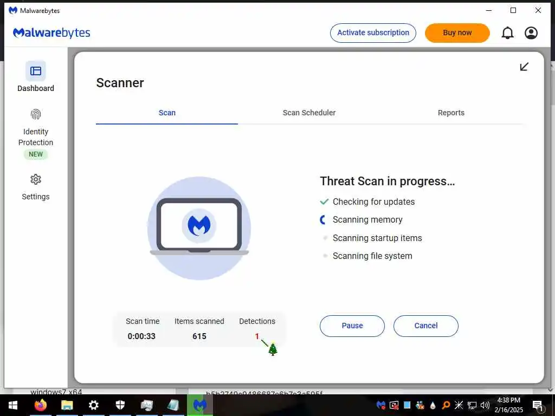
Task: Maximize the Malwarebytes window
Action: [x=513, y=11]
